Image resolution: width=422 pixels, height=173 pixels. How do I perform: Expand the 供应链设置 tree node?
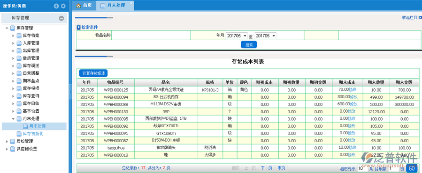tap(7, 149)
